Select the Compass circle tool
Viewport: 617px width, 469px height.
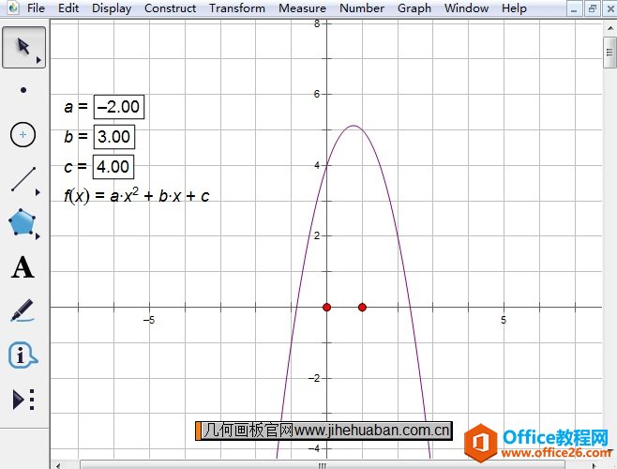(23, 135)
